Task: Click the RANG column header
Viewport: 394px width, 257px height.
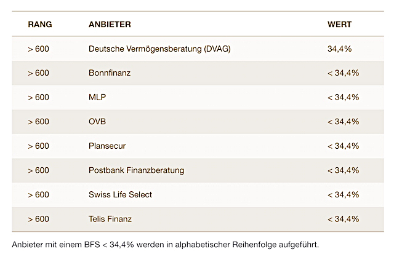Action: (x=39, y=25)
